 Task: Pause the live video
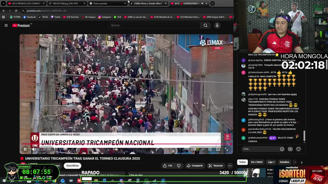tap(25, 149)
